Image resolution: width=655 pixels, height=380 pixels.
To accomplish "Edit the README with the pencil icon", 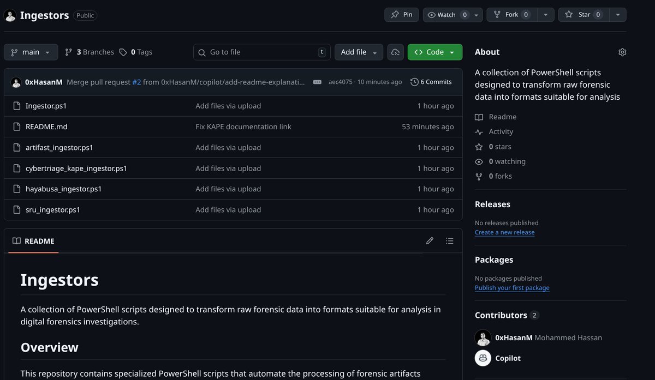I will pyautogui.click(x=430, y=241).
